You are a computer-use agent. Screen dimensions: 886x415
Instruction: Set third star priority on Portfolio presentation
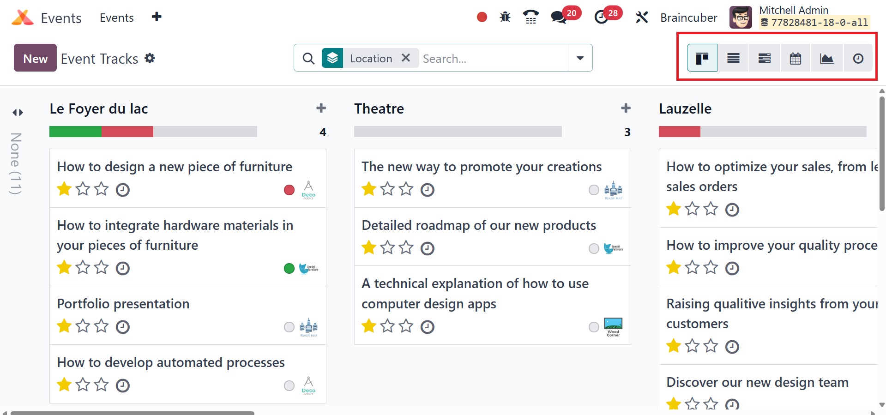point(101,326)
